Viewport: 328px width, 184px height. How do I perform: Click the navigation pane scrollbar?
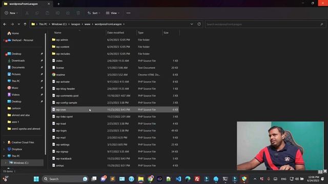coord(46,94)
